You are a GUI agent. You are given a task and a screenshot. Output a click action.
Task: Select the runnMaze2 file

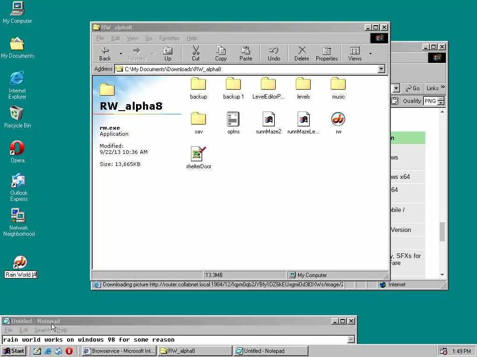pos(269,123)
